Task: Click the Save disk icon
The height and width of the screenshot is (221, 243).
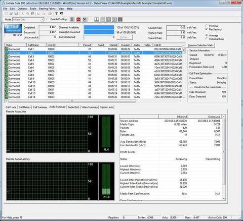Action: 16,14
